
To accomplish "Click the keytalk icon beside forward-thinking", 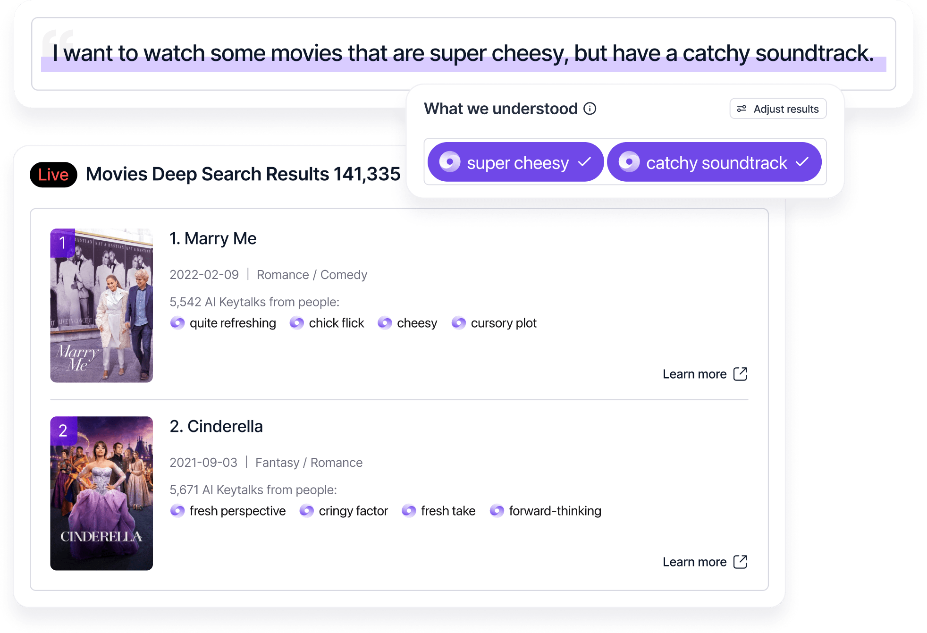I will (497, 511).
